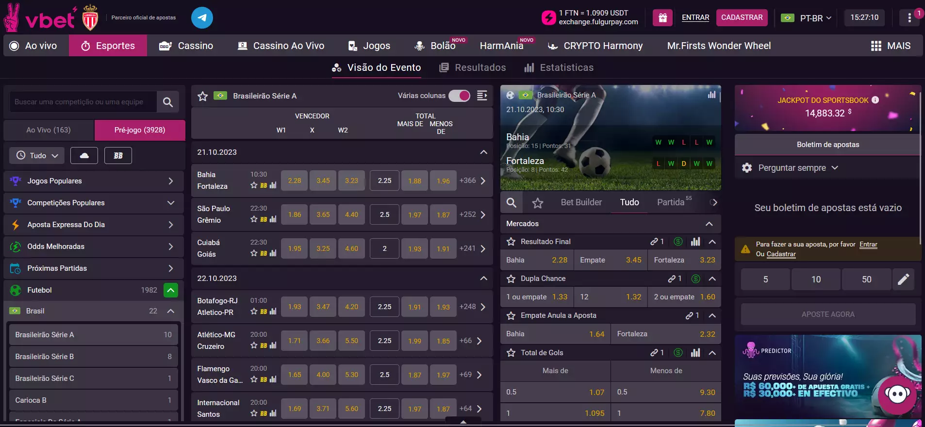The image size is (925, 427).
Task: Click the competition search input field
Action: pyautogui.click(x=83, y=102)
